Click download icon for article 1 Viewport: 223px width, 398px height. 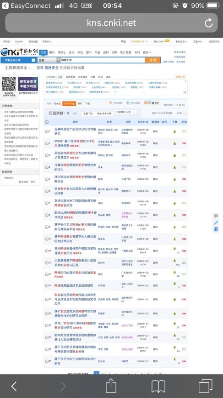[174, 131]
